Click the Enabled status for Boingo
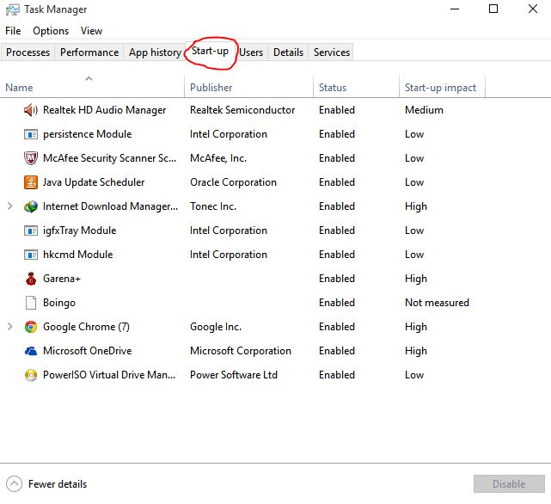Image resolution: width=551 pixels, height=504 pixels. (337, 303)
